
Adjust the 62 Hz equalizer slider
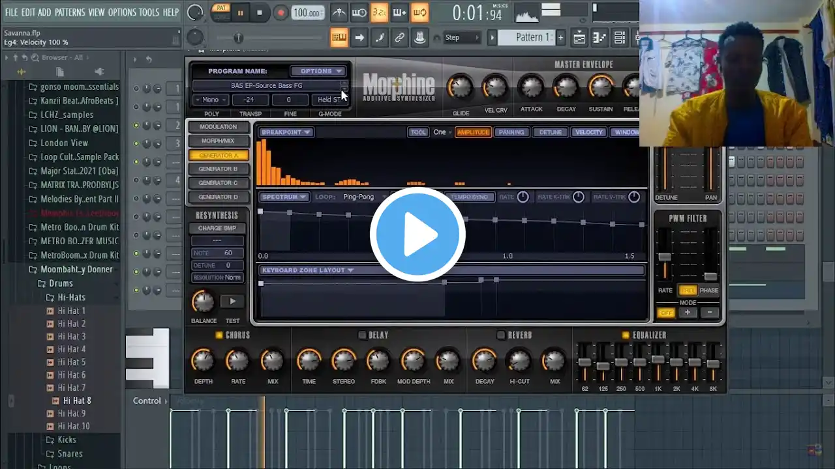584,363
